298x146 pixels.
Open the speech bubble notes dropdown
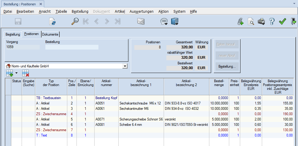(x=164, y=22)
